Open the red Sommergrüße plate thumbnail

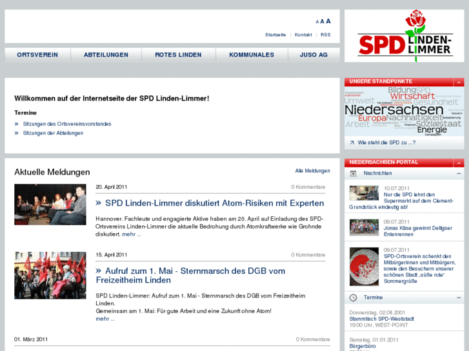pyautogui.click(x=364, y=267)
